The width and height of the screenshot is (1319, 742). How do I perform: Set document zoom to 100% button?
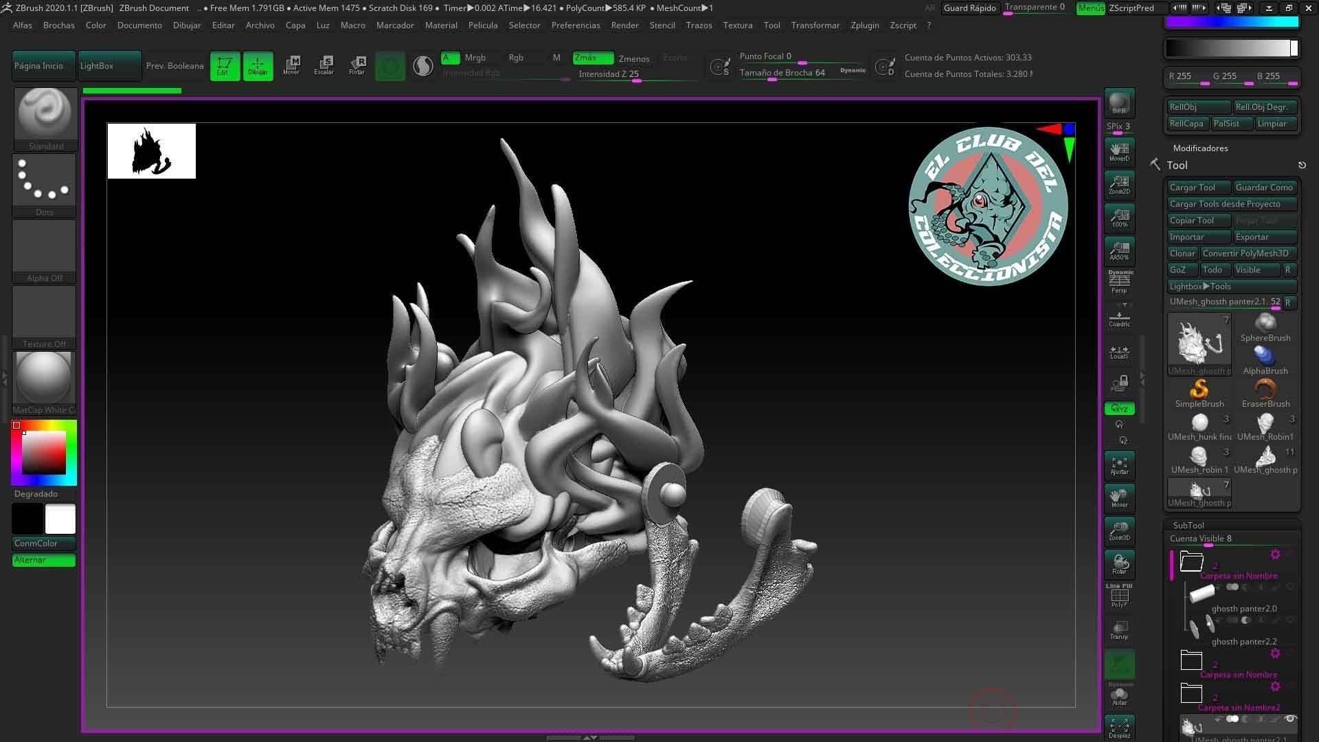click(x=1119, y=218)
